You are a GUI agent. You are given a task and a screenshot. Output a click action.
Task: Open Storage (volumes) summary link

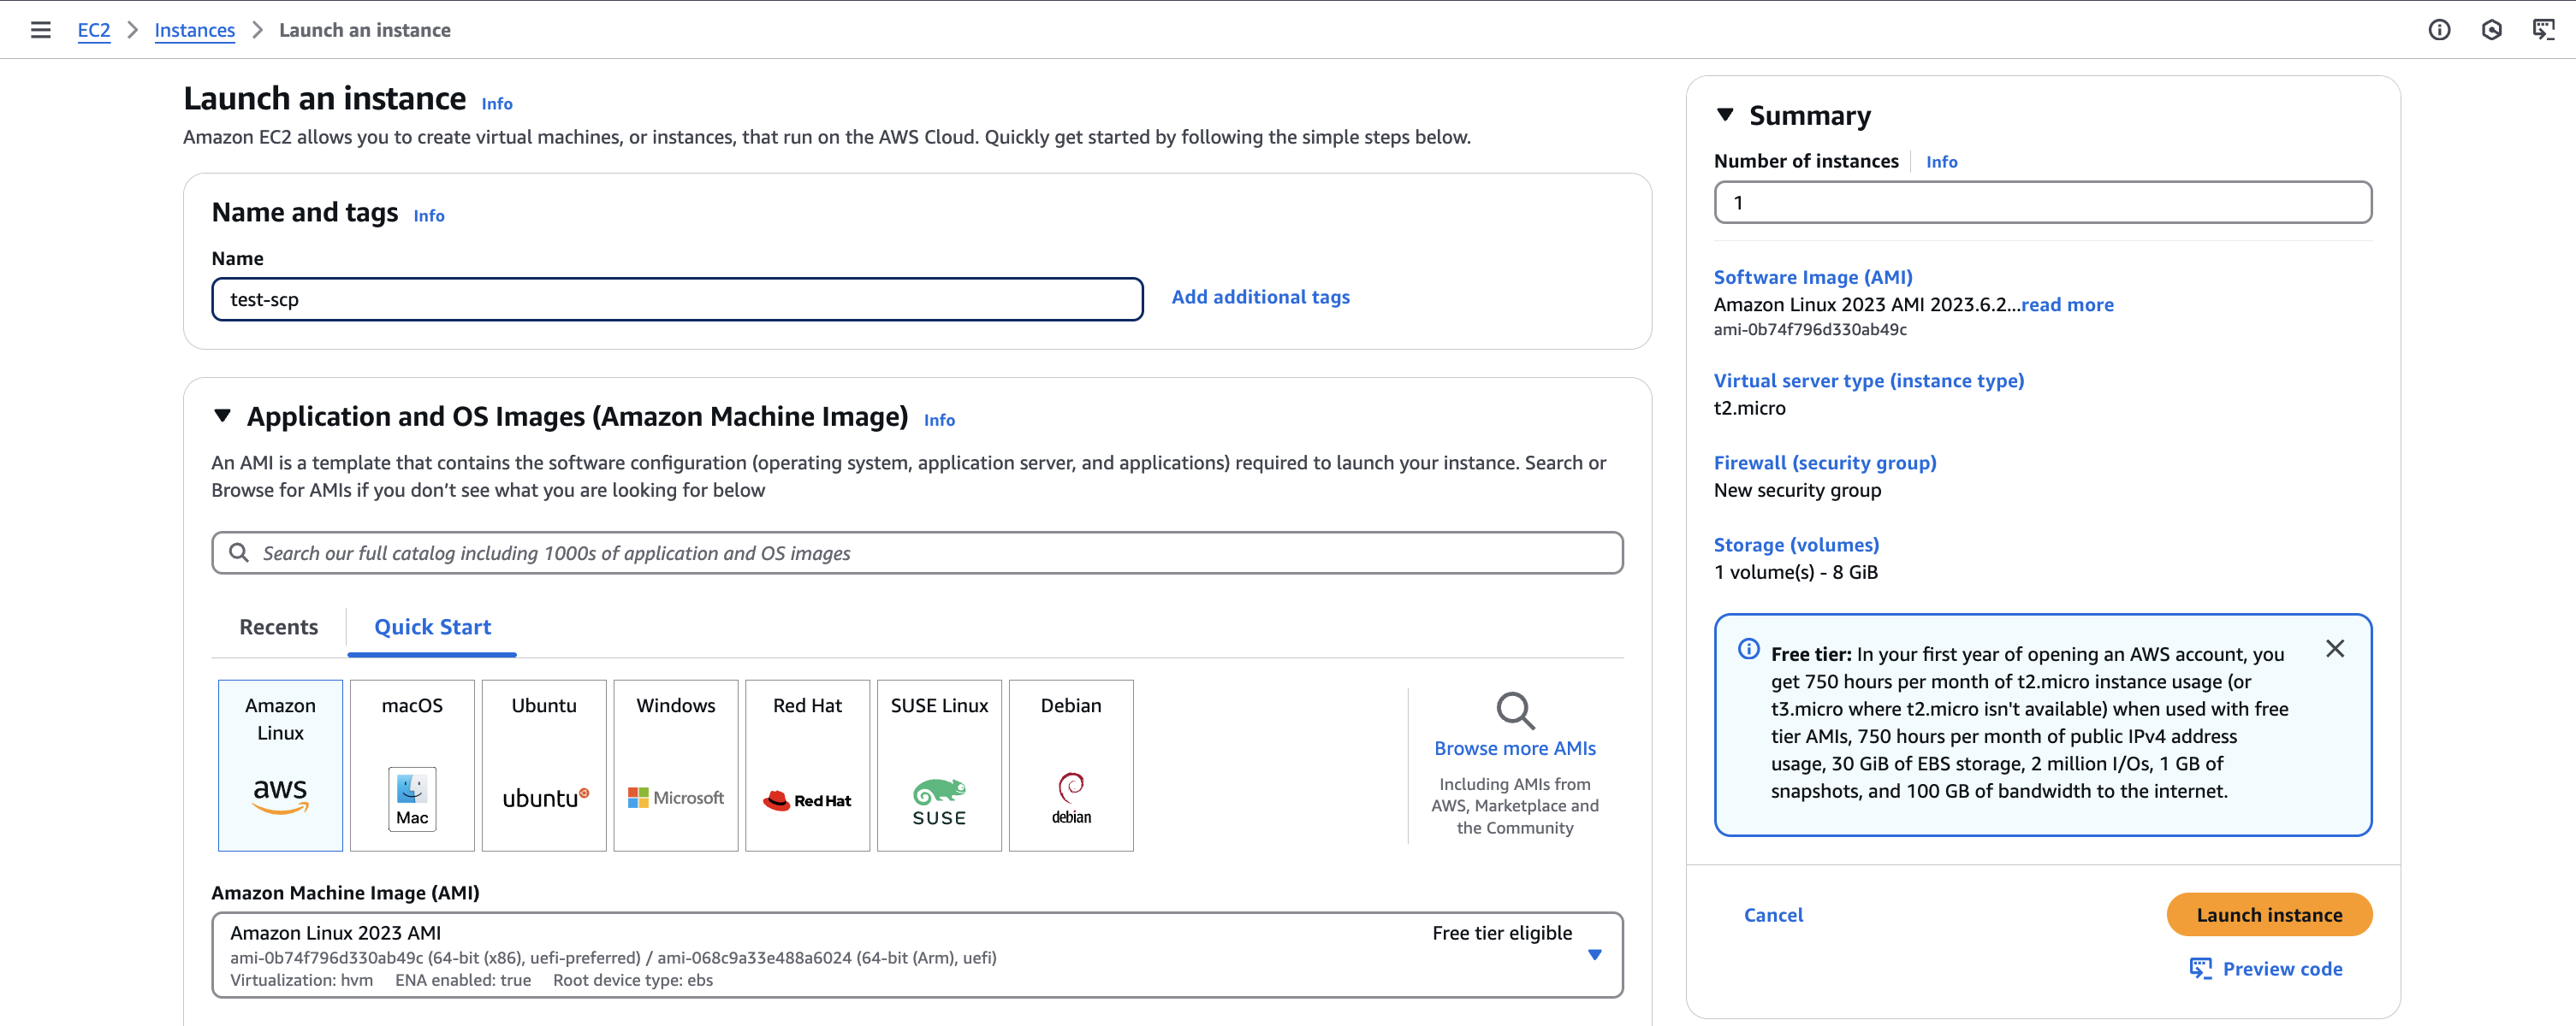tap(1797, 545)
